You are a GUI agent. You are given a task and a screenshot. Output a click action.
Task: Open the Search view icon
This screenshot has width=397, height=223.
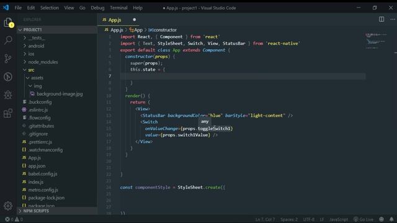coord(8,40)
